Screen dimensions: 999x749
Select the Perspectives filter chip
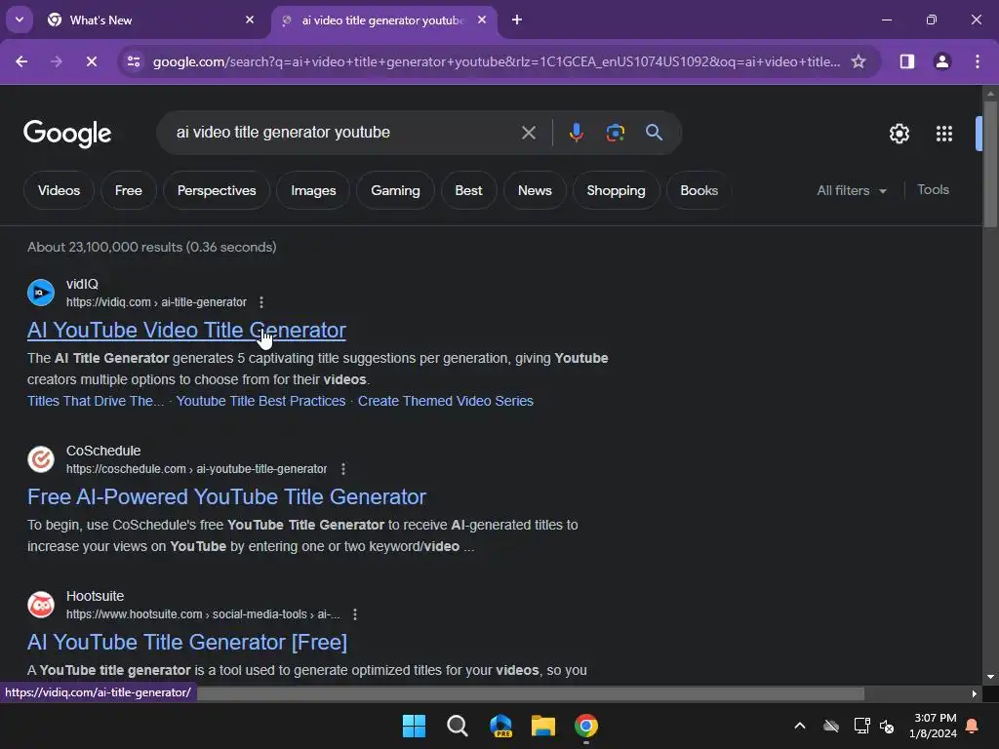pos(217,190)
